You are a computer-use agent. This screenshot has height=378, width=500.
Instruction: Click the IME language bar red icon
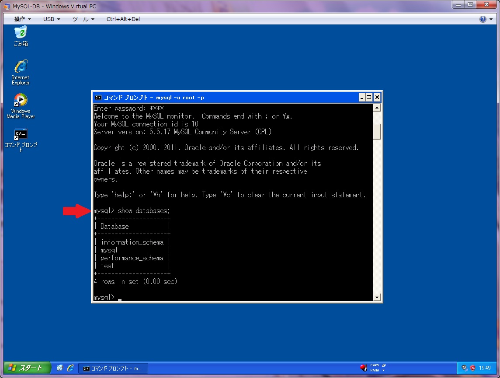click(x=364, y=368)
